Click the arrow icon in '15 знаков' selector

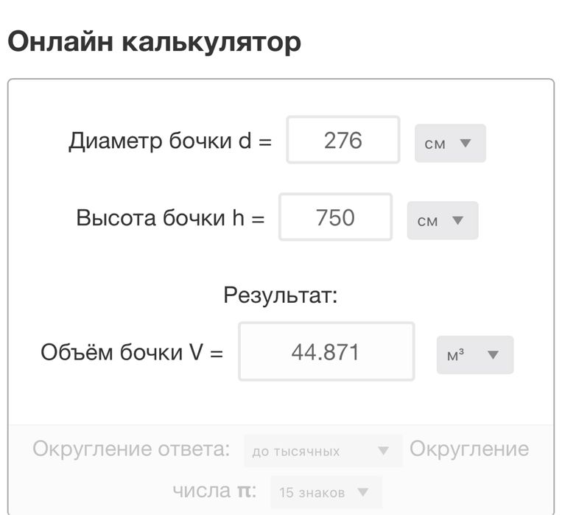coord(362,492)
